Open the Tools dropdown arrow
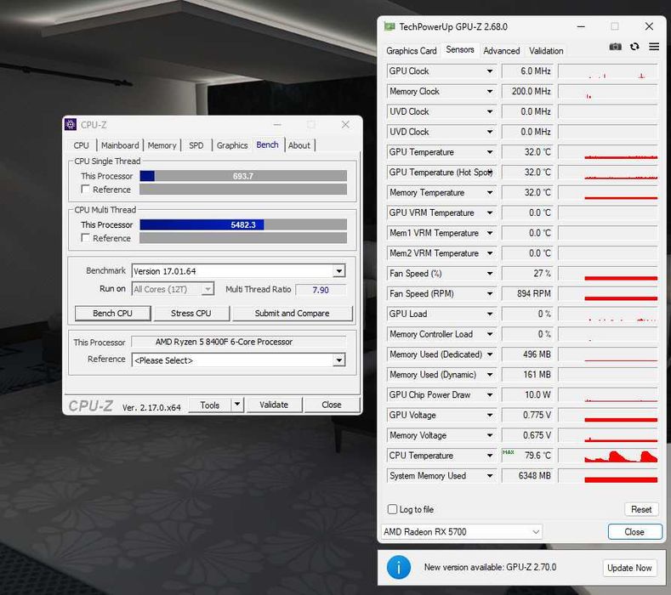Screen dimensions: 671x595 tap(237, 405)
